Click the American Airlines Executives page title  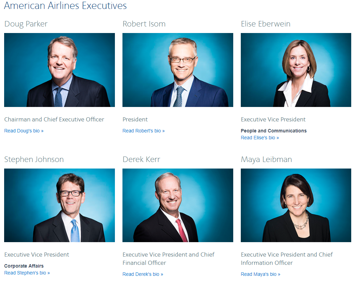[x=65, y=6]
